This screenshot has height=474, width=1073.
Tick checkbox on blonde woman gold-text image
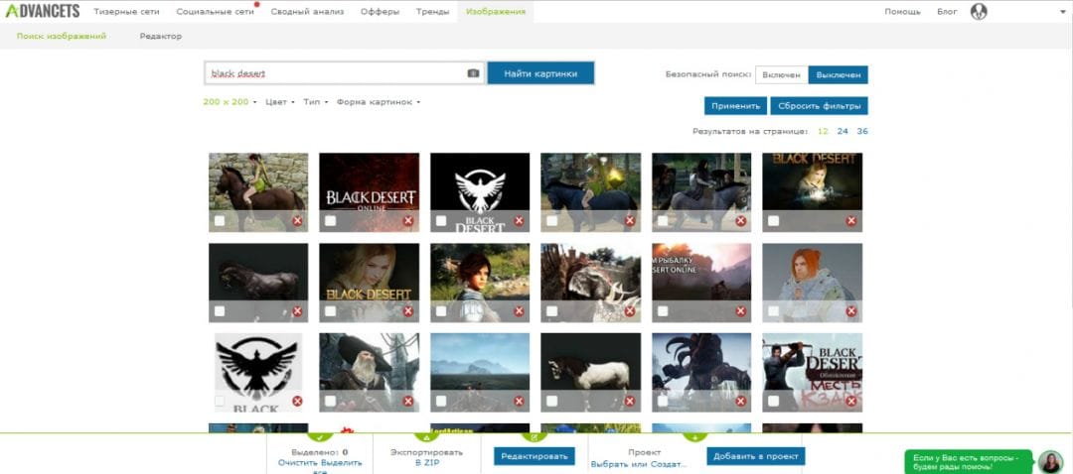330,310
